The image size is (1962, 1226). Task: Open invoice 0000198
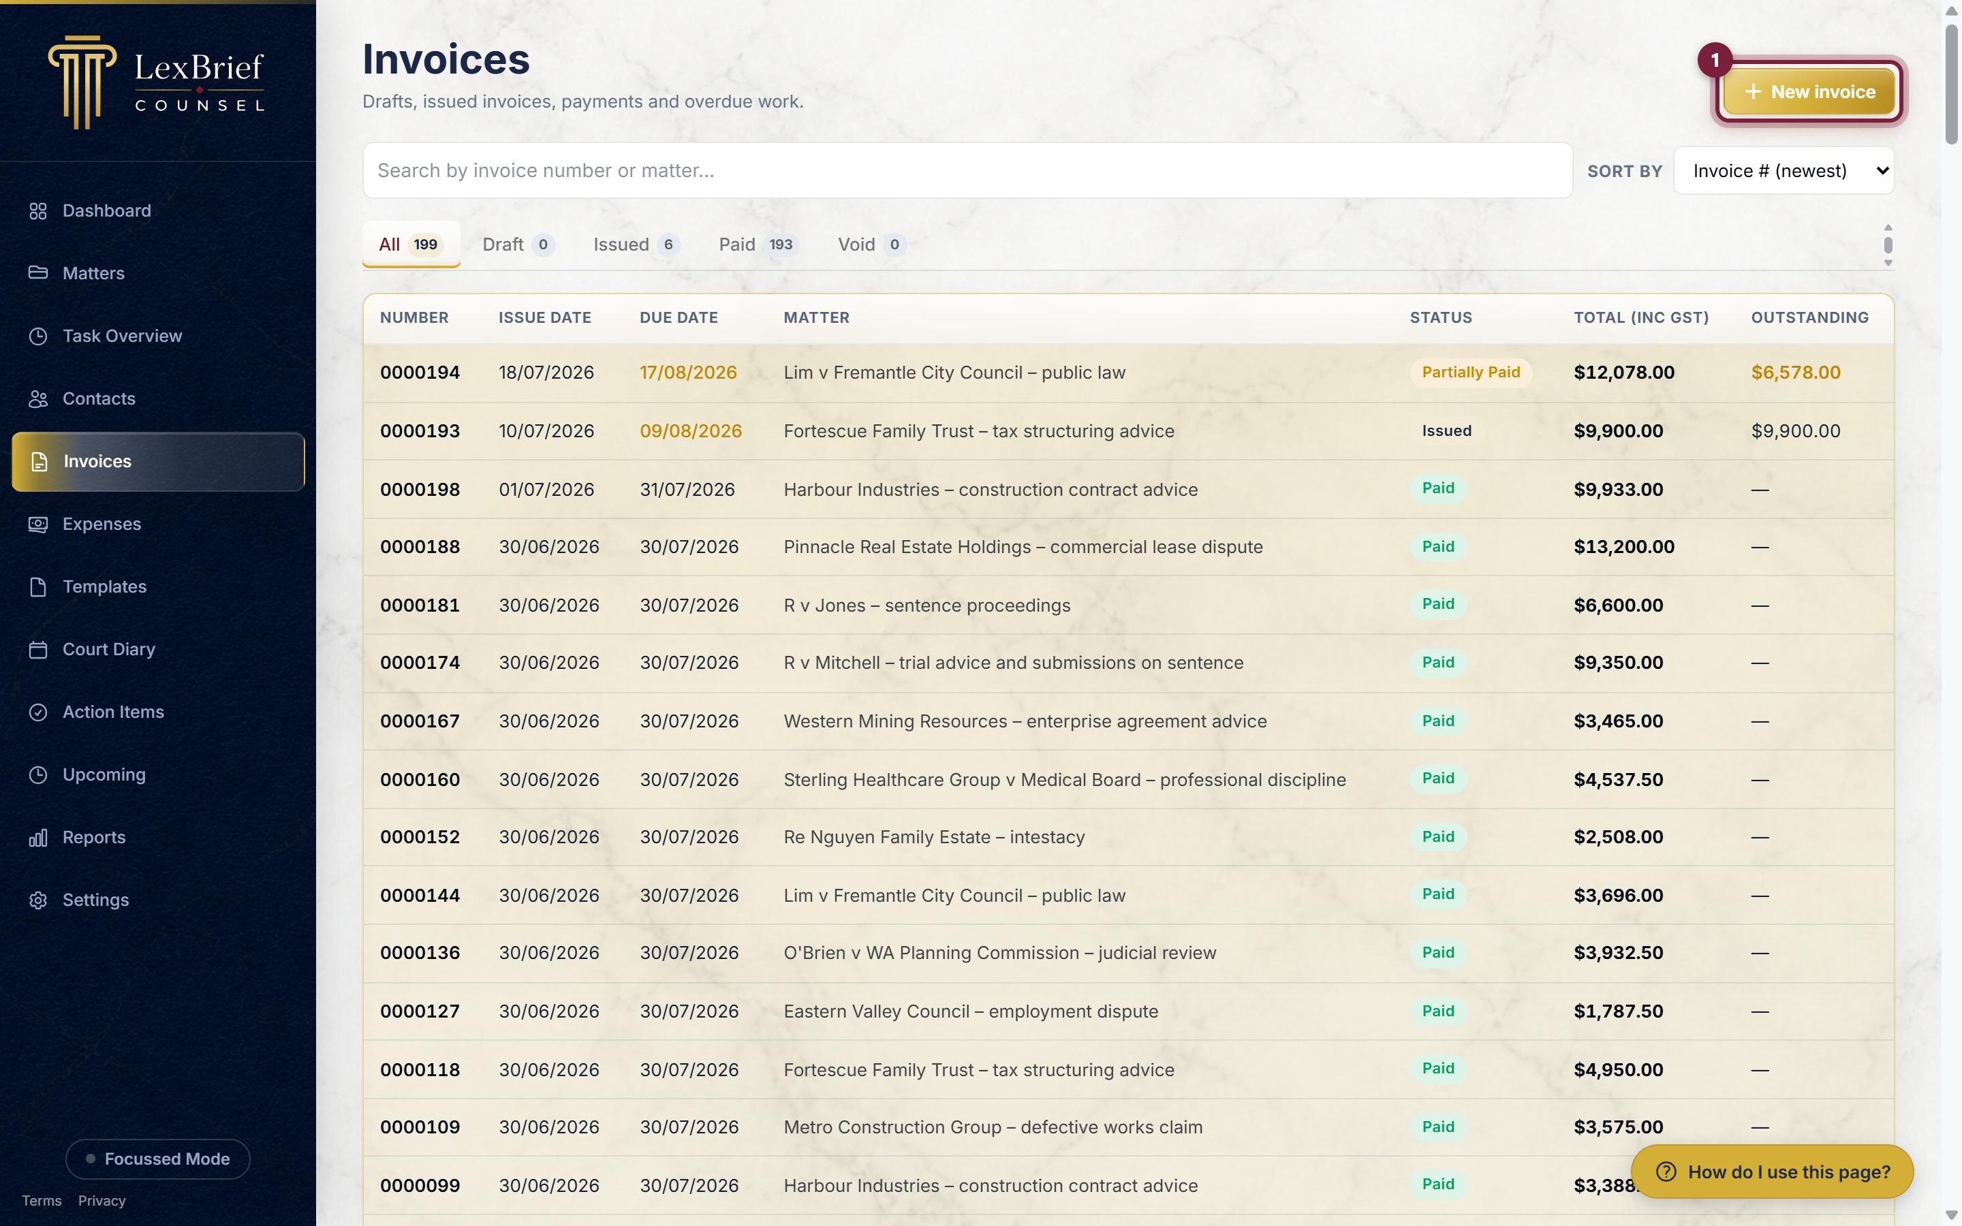click(x=1129, y=490)
